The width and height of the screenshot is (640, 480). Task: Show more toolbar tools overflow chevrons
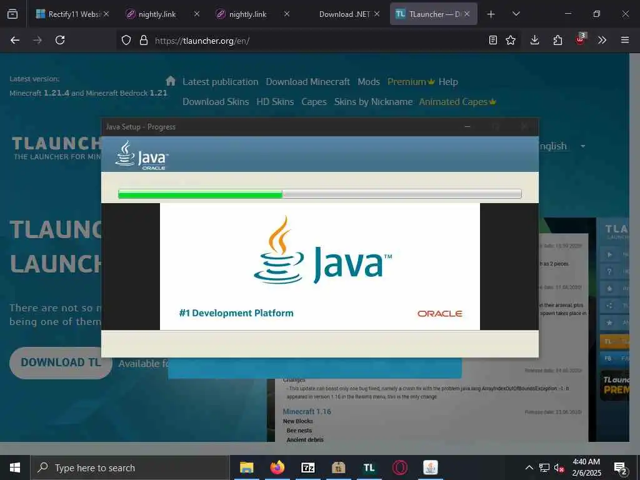[x=602, y=40]
